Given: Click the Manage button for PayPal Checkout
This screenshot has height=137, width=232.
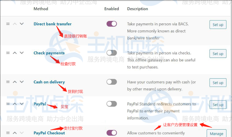Looking at the screenshot, I should click(216, 133).
